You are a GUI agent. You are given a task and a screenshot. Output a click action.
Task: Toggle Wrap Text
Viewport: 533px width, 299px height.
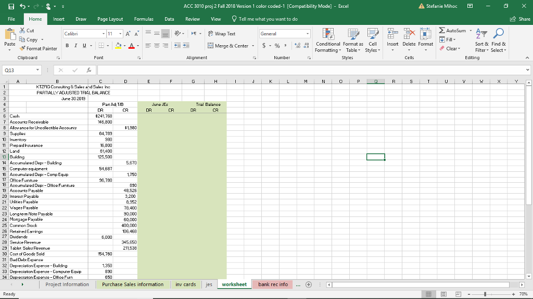click(x=221, y=34)
